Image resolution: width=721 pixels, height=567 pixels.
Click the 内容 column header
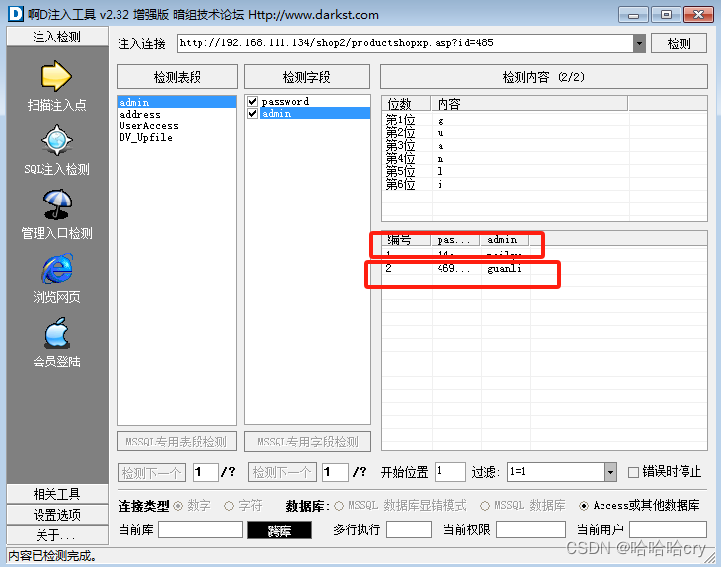(x=528, y=104)
